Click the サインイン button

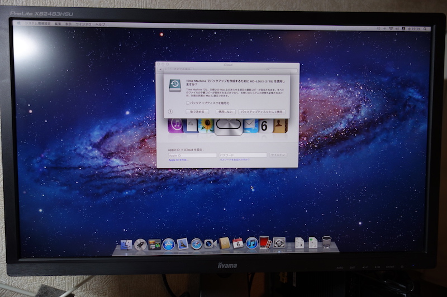pyautogui.click(x=278, y=155)
